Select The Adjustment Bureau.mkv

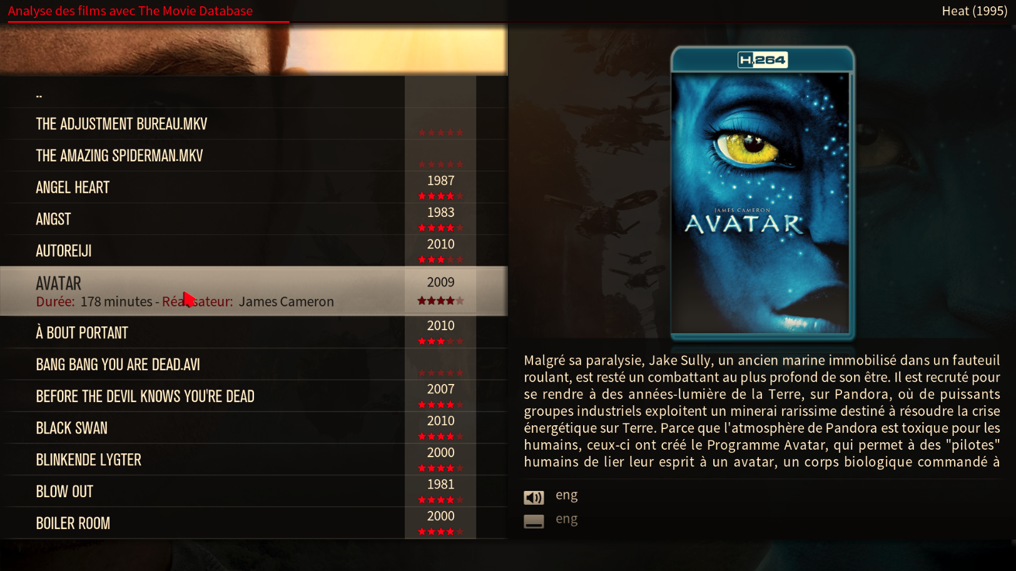[x=253, y=124]
